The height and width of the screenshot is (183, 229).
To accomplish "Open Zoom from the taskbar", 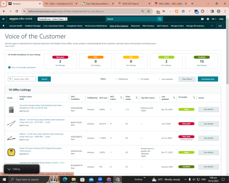I will pyautogui.click(x=100, y=179).
